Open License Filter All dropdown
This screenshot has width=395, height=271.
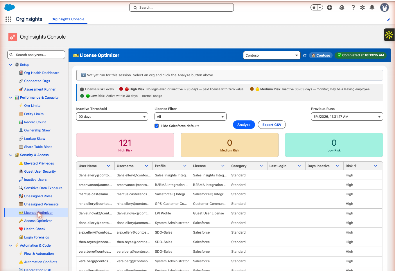[x=191, y=117]
